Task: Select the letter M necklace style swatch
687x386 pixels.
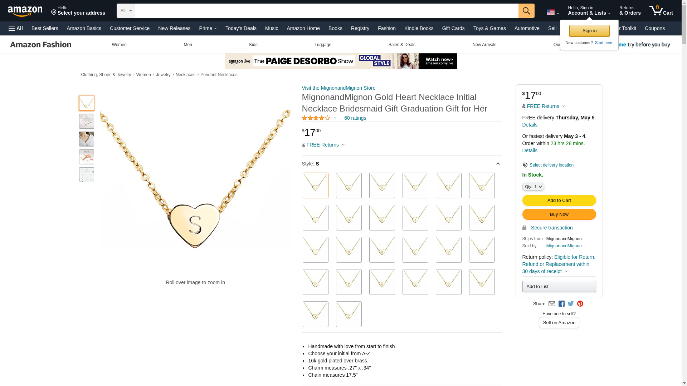Action: [x=349, y=250]
